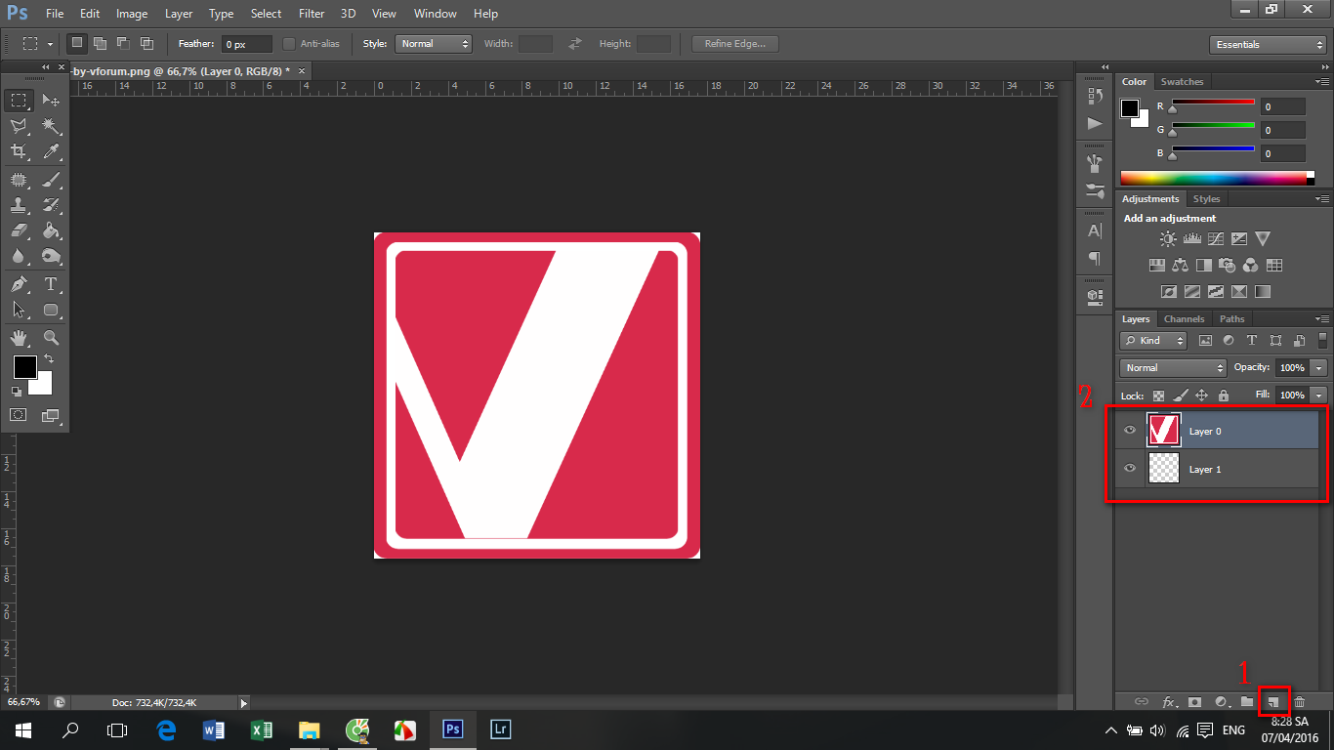Select the Eraser tool
1334x750 pixels.
tap(19, 230)
